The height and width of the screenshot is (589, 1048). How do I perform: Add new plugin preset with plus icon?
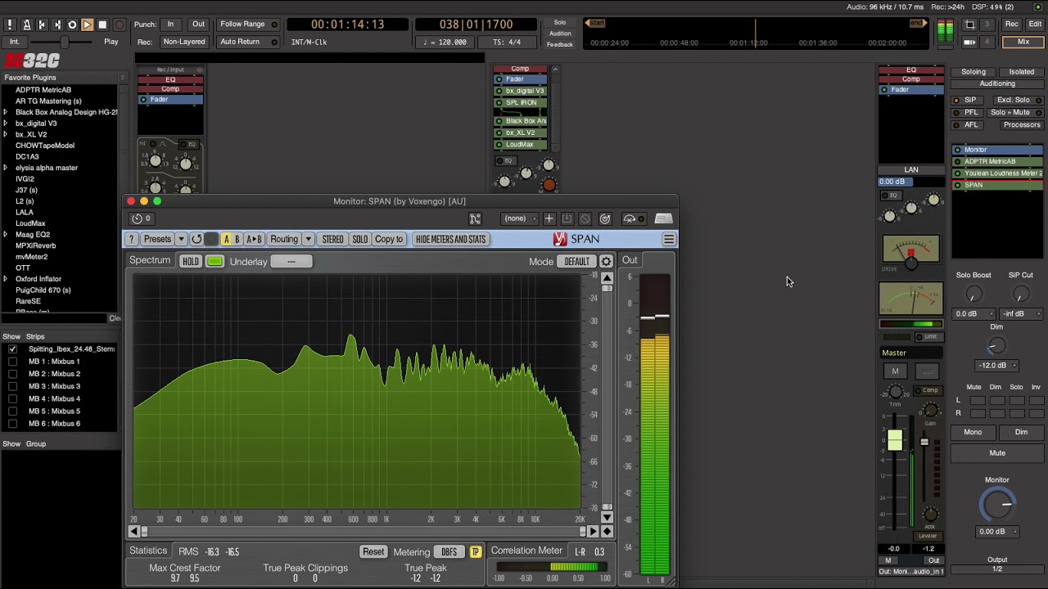tap(549, 218)
